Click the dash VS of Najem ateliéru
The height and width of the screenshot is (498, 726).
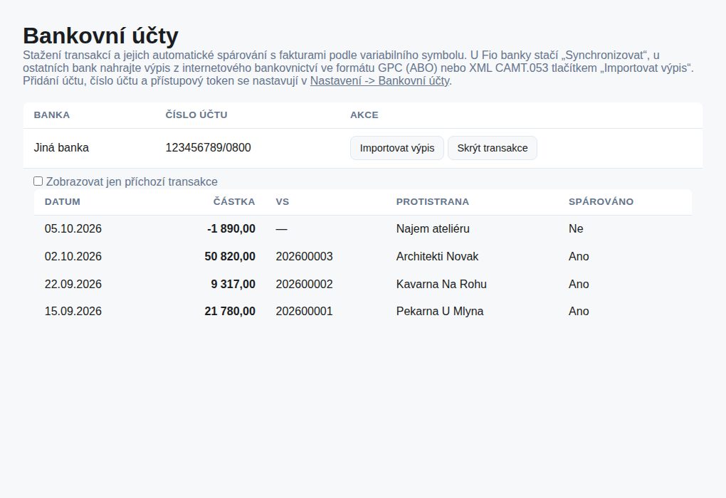[x=282, y=228]
